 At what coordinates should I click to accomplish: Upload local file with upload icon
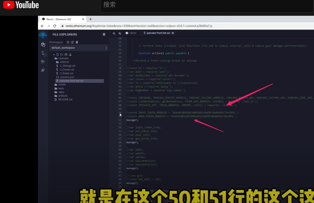(70, 54)
